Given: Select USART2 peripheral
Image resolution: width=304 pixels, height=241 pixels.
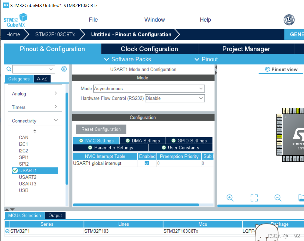Looking at the screenshot, I should (28, 177).
